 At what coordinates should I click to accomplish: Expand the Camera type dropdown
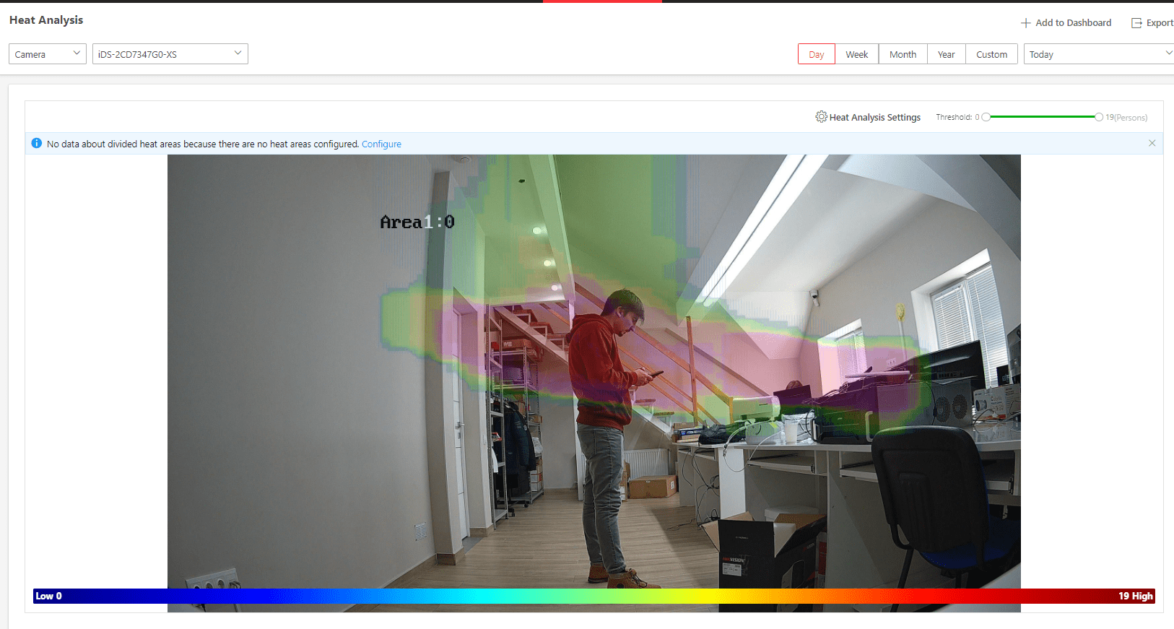pyautogui.click(x=48, y=54)
